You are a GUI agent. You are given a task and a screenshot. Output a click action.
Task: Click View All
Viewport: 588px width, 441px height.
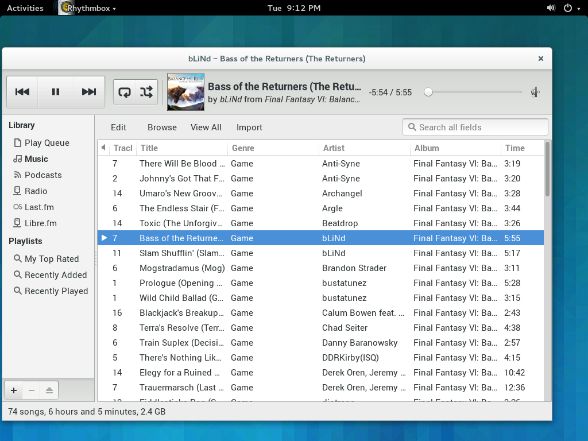coord(206,127)
